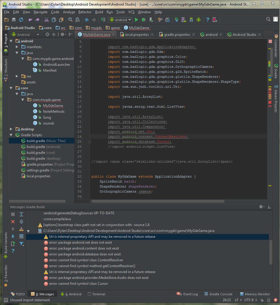Open the Terminal tool window
This screenshot has height=305, width=280.
click(x=96, y=294)
